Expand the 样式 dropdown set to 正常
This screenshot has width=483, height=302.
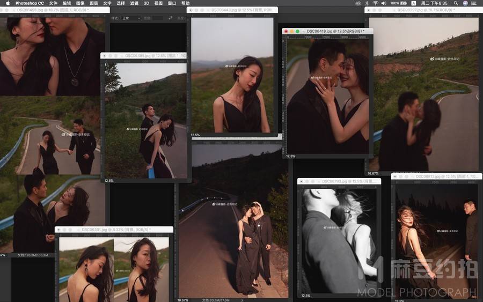pos(131,18)
